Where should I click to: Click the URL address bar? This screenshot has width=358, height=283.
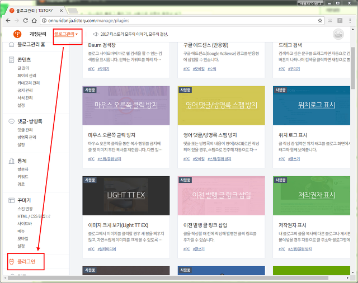coord(183,21)
